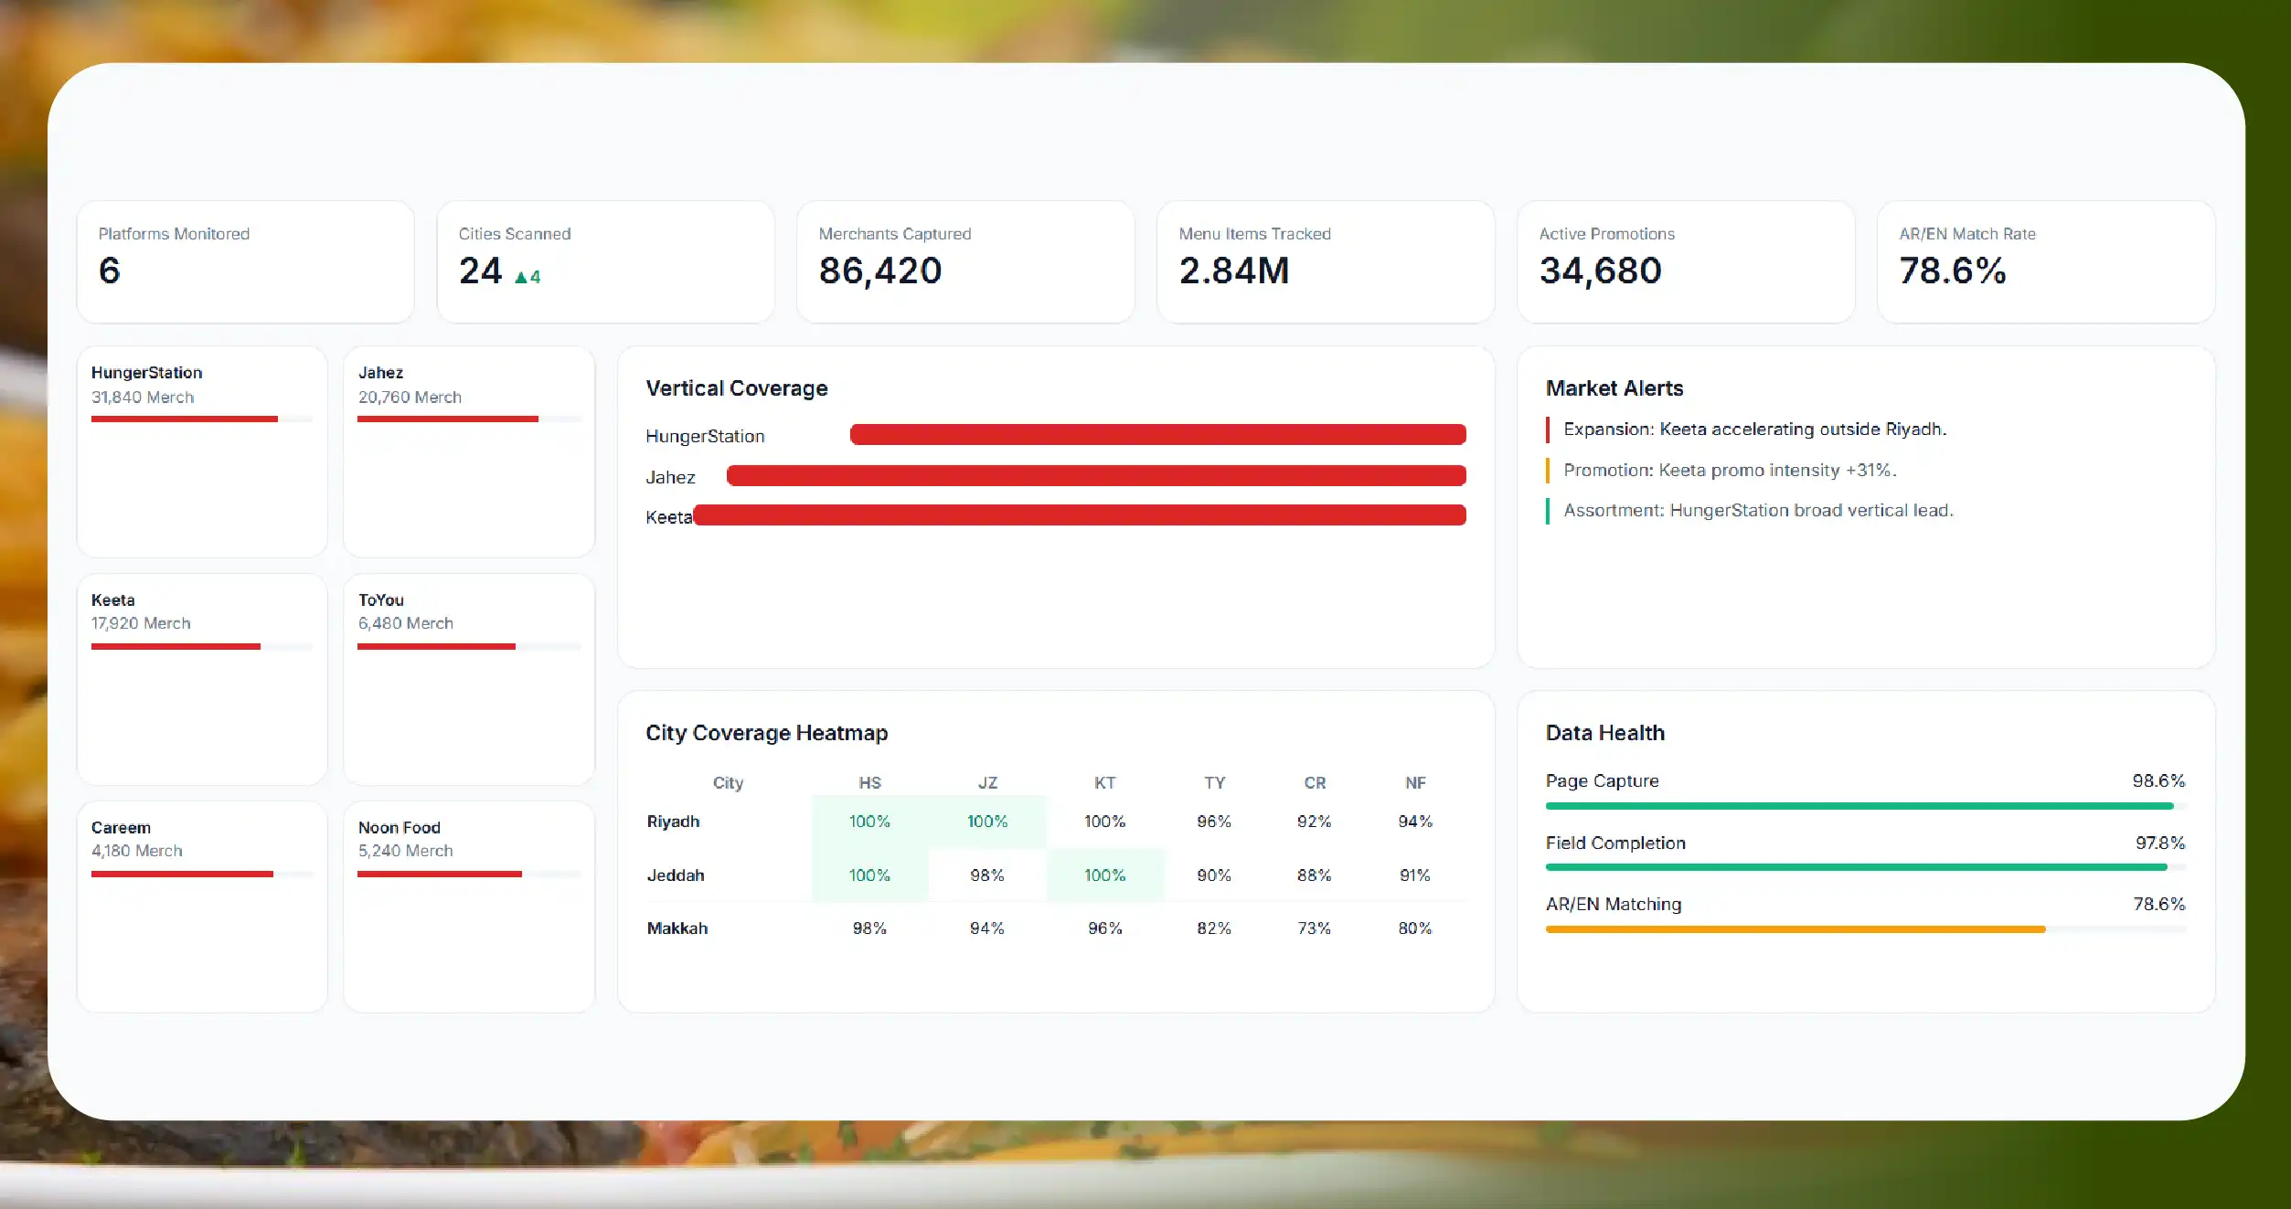Screen dimensions: 2291x1209
Task: Select the Careem platform card
Action: (202, 907)
